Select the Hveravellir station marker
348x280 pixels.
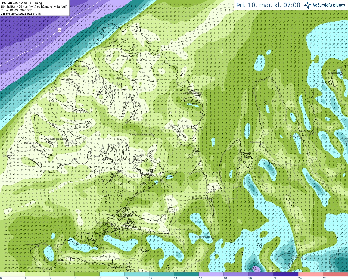305,259
